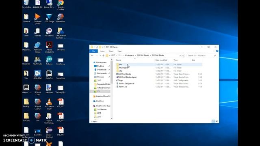Open CubePro desktop shortcut
The image size is (260, 146).
point(49,75)
